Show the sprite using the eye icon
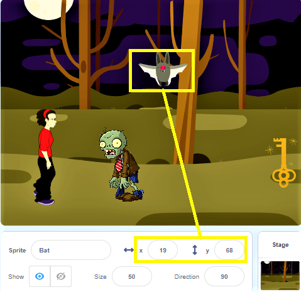This screenshot has height=292, width=301. pyautogui.click(x=40, y=276)
